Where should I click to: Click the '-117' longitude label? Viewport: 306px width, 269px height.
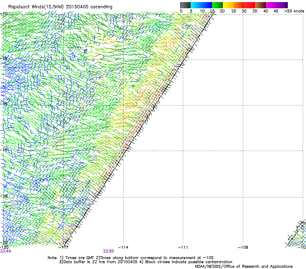[63, 247]
